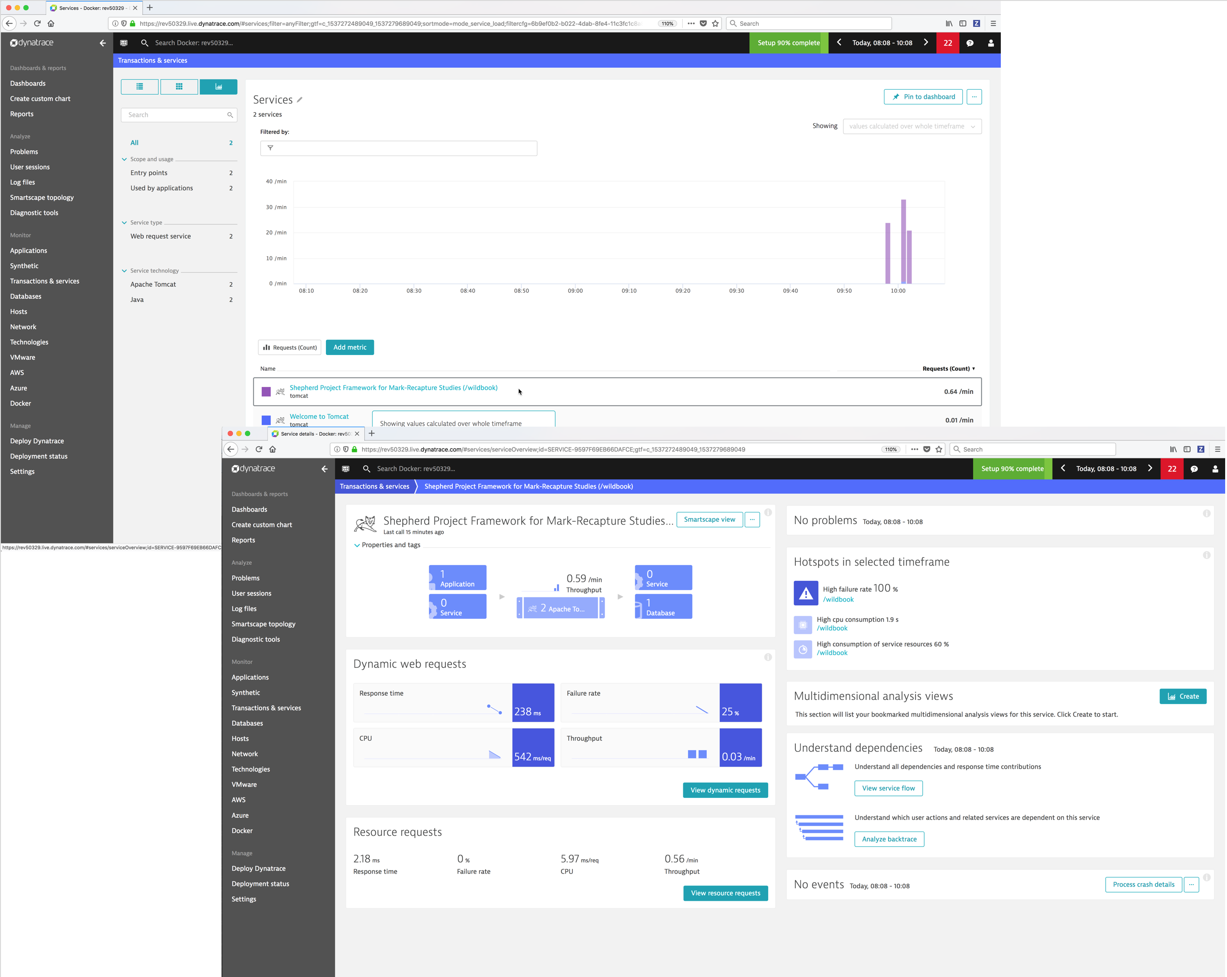The width and height of the screenshot is (1227, 977).
Task: Collapse the Service type filter group
Action: pos(124,223)
